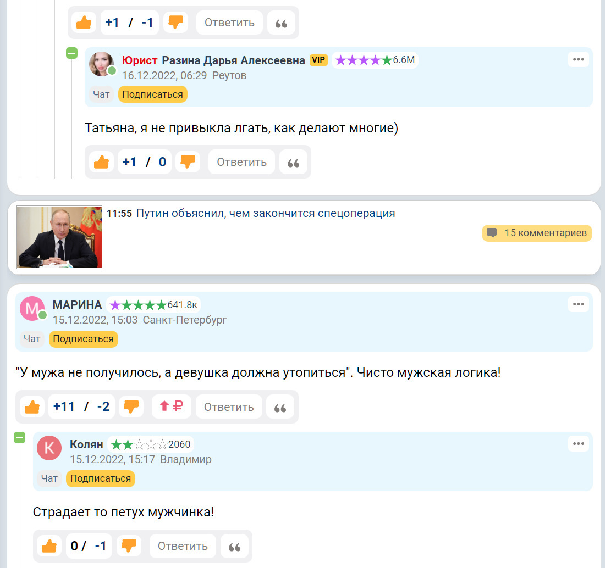Thumbs down МАРИНА's comment

[x=131, y=406]
